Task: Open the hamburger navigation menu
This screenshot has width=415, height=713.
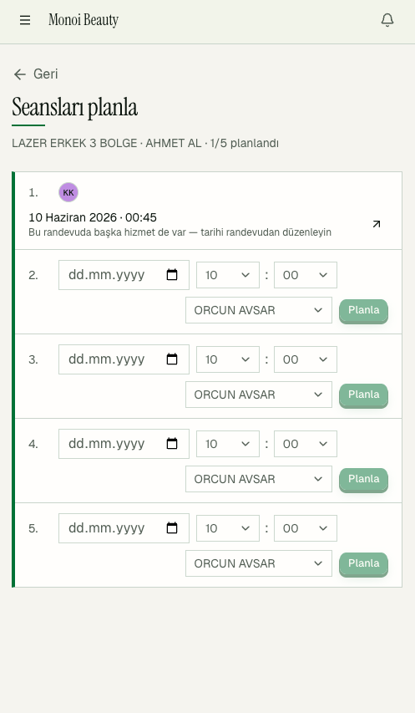Action: 25,20
